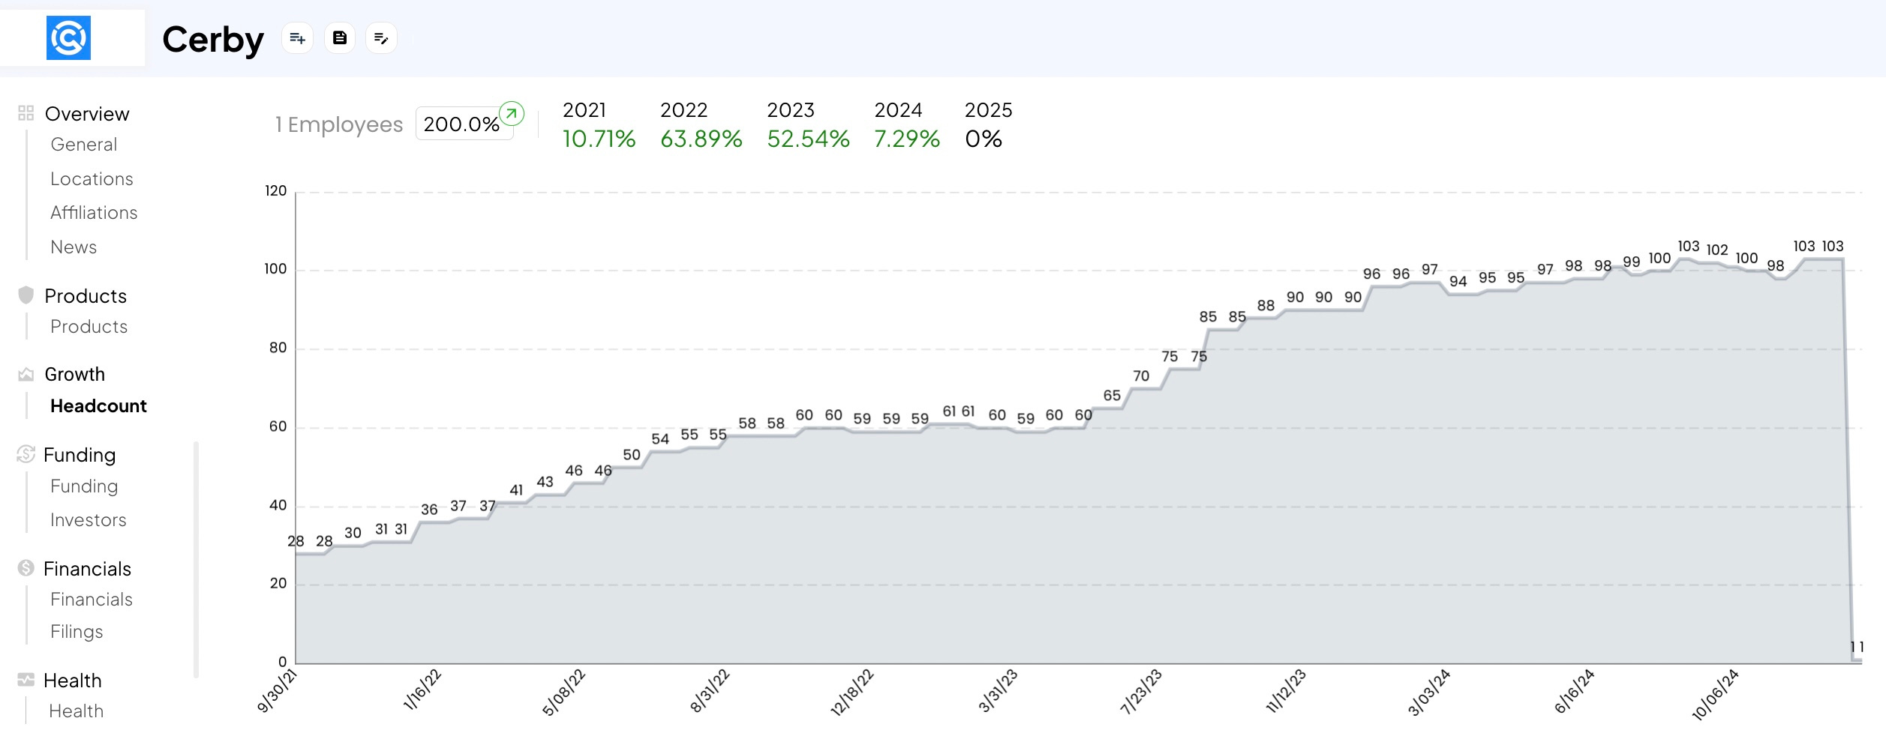Open the General overview page
The height and width of the screenshot is (730, 1886).
tap(84, 145)
